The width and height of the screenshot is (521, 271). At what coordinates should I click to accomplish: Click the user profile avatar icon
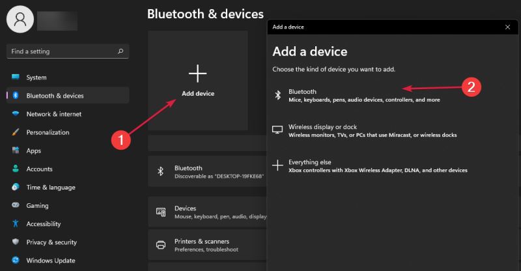point(20,20)
